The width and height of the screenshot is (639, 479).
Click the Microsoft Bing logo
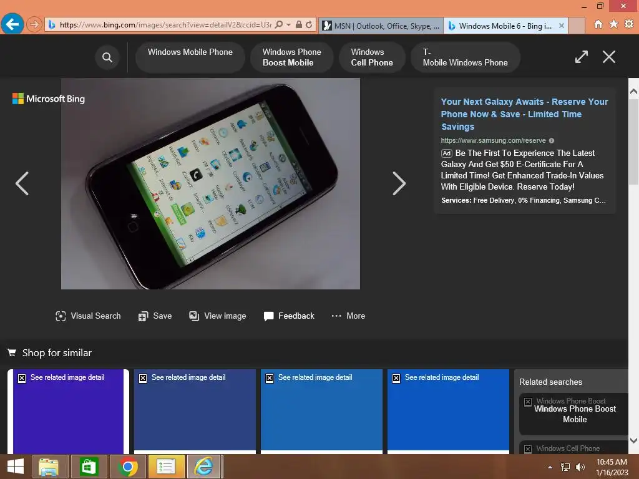point(49,99)
